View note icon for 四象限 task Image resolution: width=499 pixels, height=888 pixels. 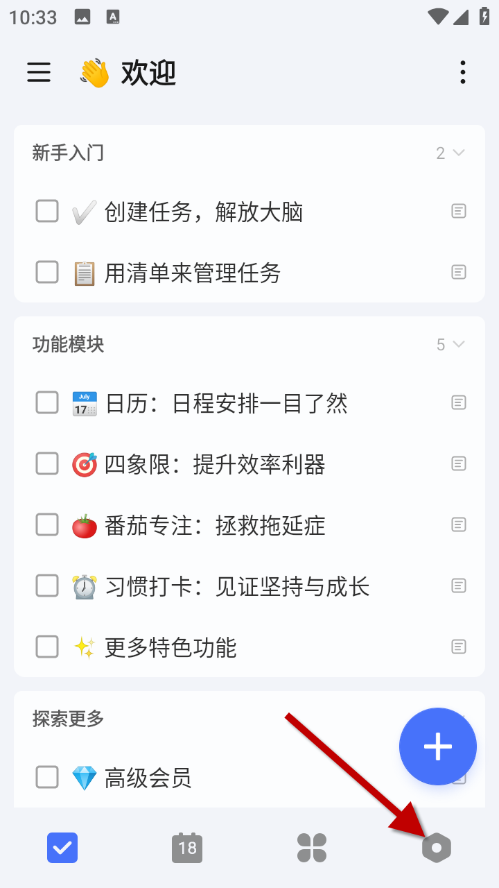coord(459,463)
